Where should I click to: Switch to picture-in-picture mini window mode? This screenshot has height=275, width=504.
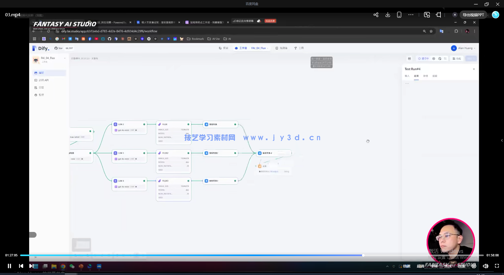point(427,15)
